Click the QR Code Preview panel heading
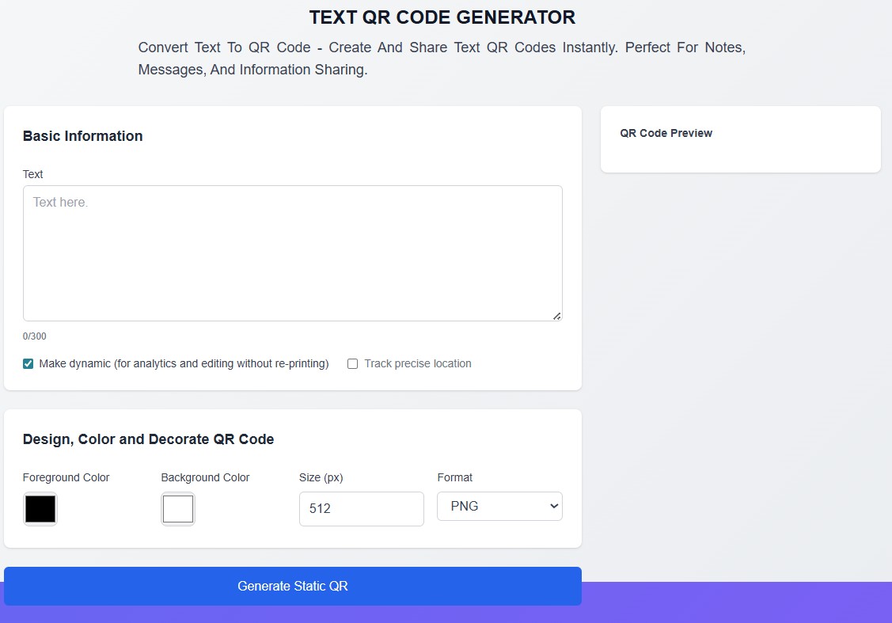Image resolution: width=892 pixels, height=623 pixels. pos(666,133)
